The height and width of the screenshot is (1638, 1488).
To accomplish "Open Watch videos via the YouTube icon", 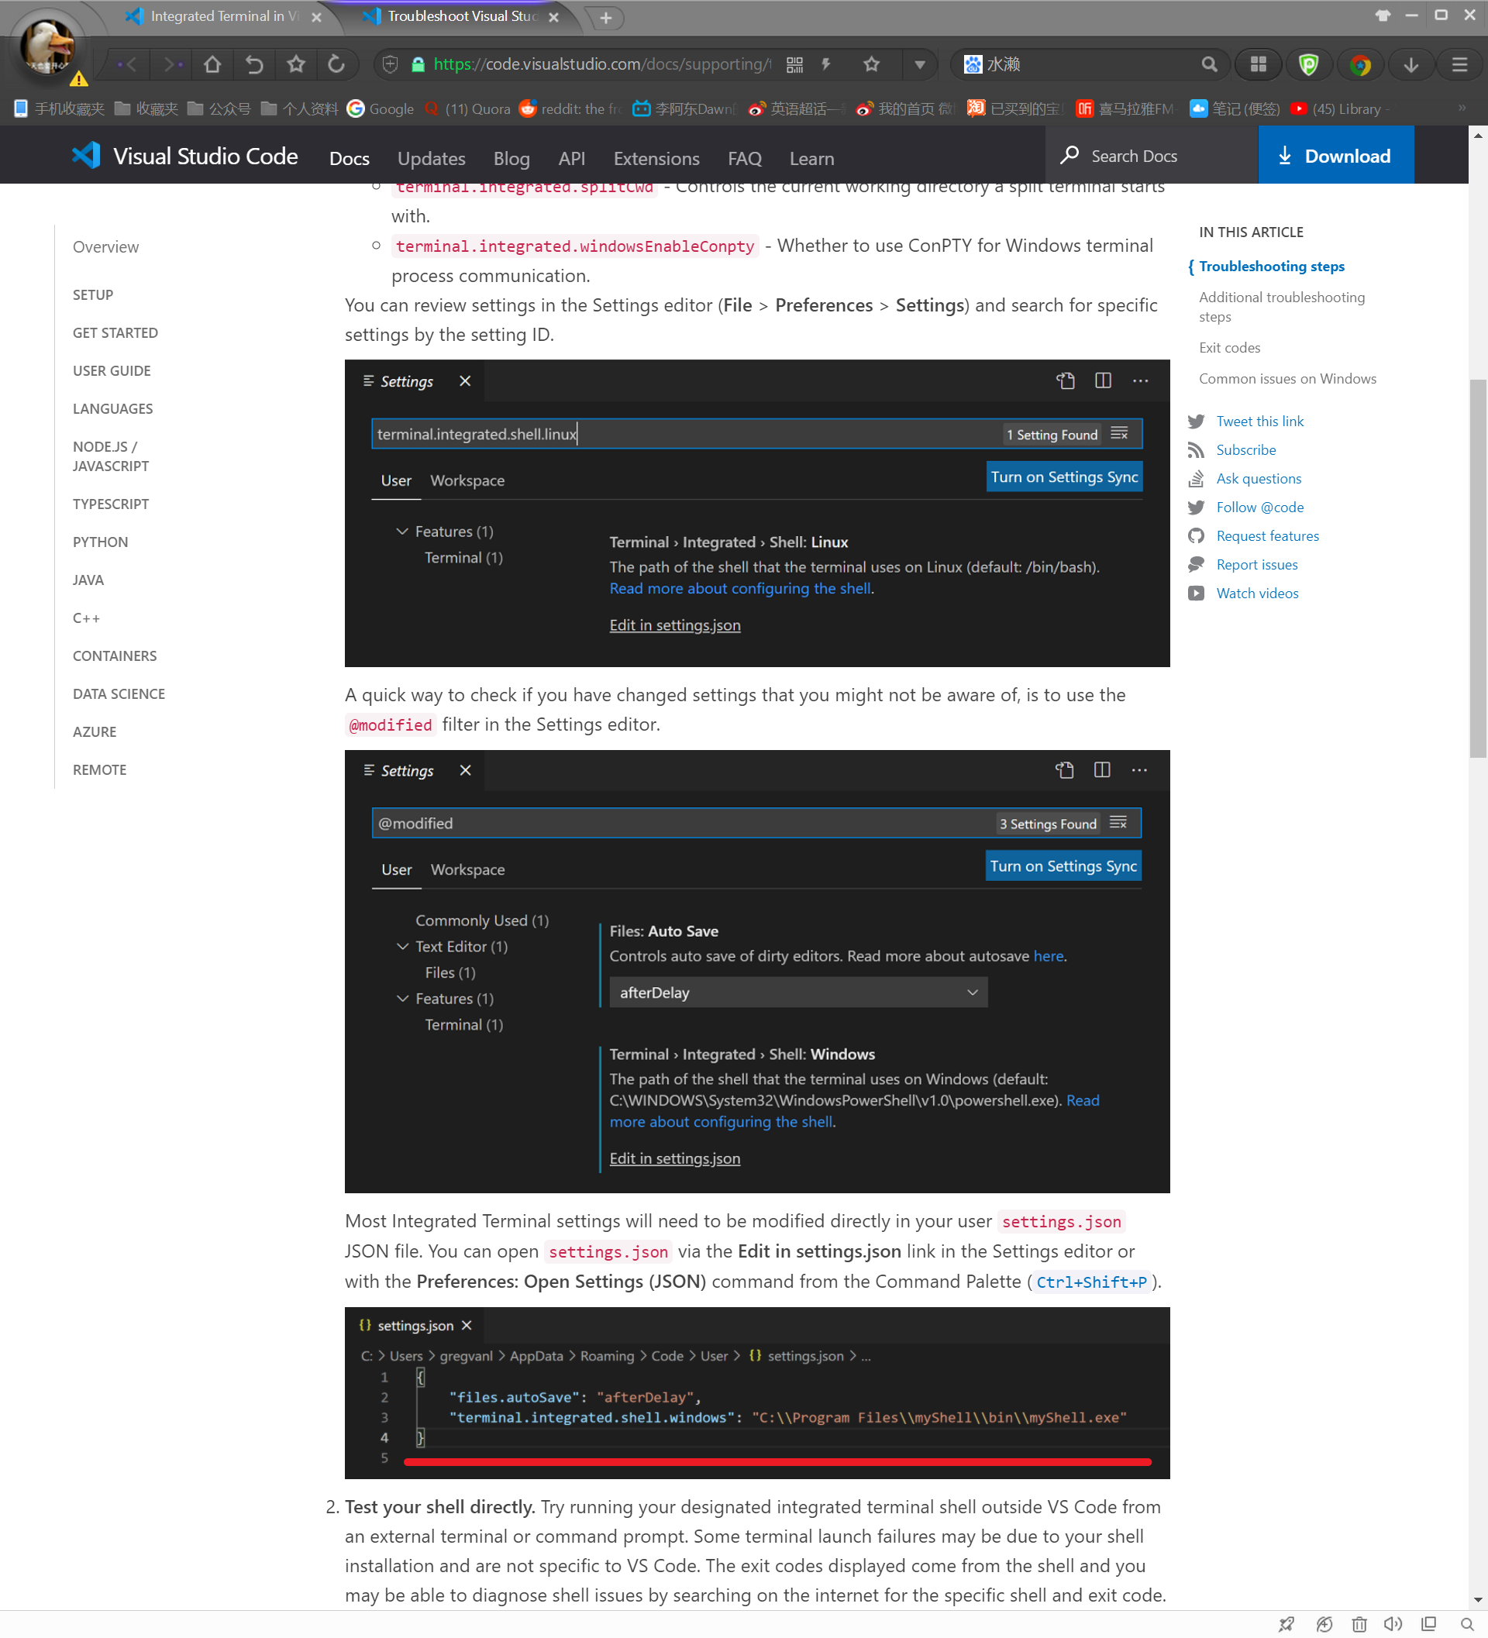I will 1197,593.
